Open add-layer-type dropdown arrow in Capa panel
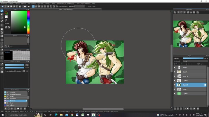 185,109
